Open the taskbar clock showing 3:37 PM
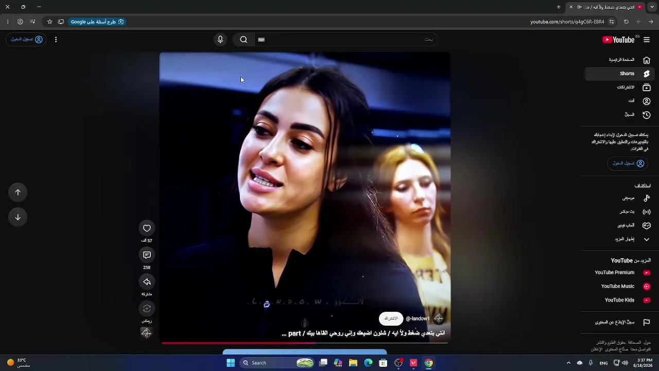The height and width of the screenshot is (371, 659). click(x=645, y=363)
